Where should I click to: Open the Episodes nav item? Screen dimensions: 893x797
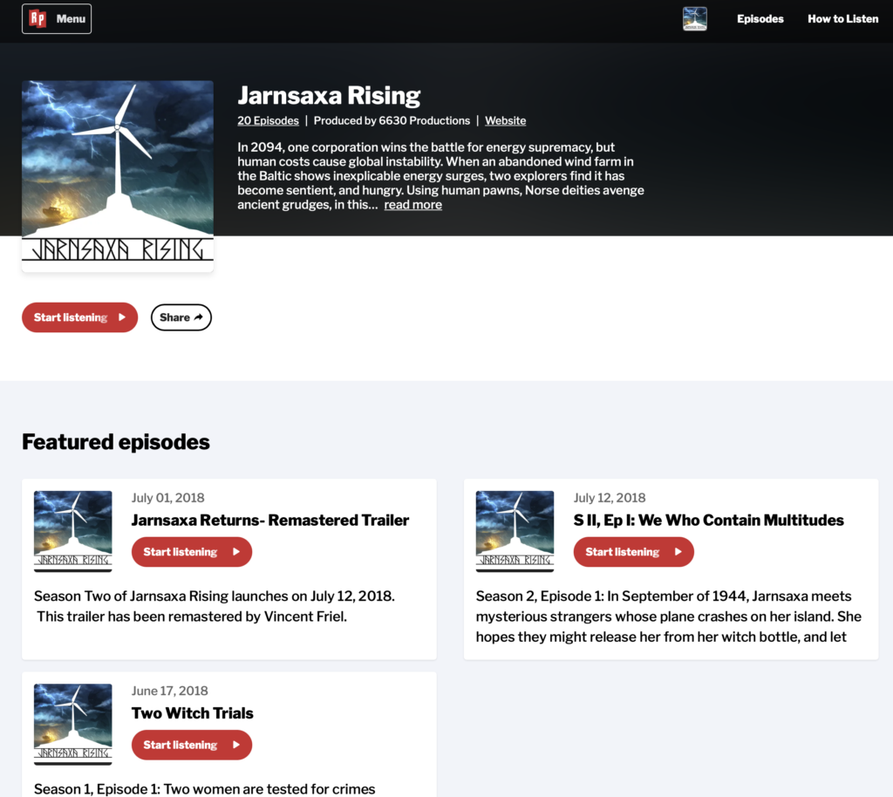coord(760,18)
